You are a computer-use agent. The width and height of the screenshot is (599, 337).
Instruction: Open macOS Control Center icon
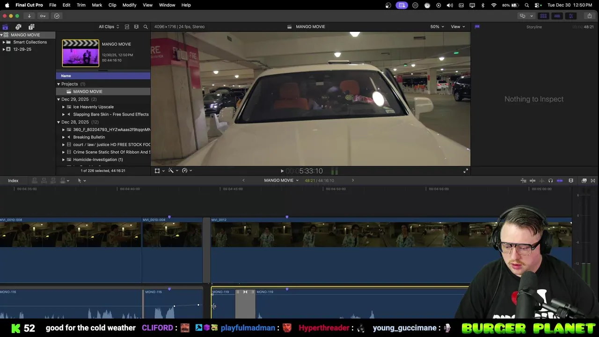point(537,5)
